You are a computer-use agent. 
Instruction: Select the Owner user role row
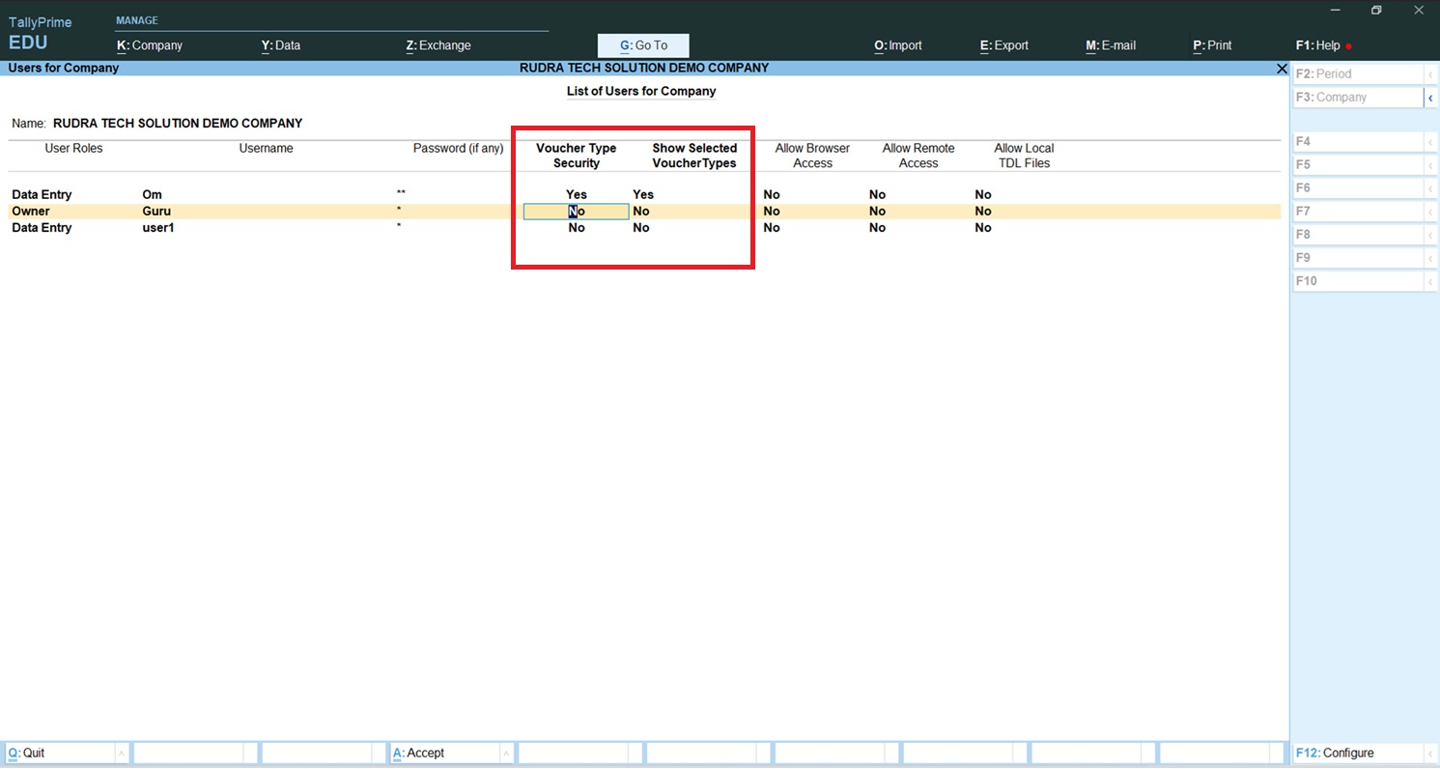[x=31, y=212]
